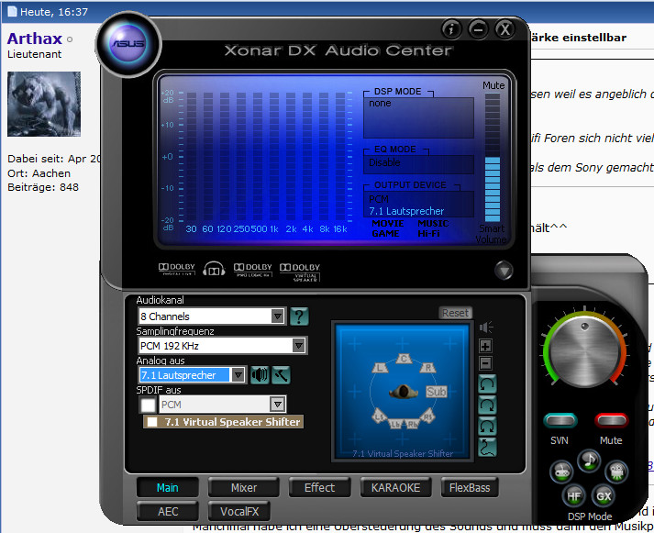Click the master volume knob
The width and height of the screenshot is (654, 533).
tap(585, 351)
